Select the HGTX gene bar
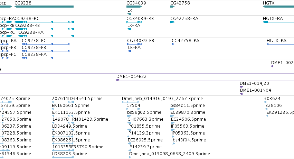294x159 pixels. point(278,7)
